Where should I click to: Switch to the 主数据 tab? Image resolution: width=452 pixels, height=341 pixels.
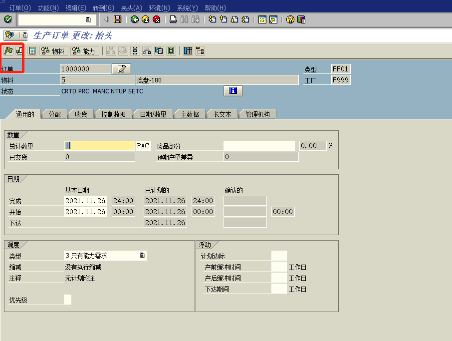190,114
